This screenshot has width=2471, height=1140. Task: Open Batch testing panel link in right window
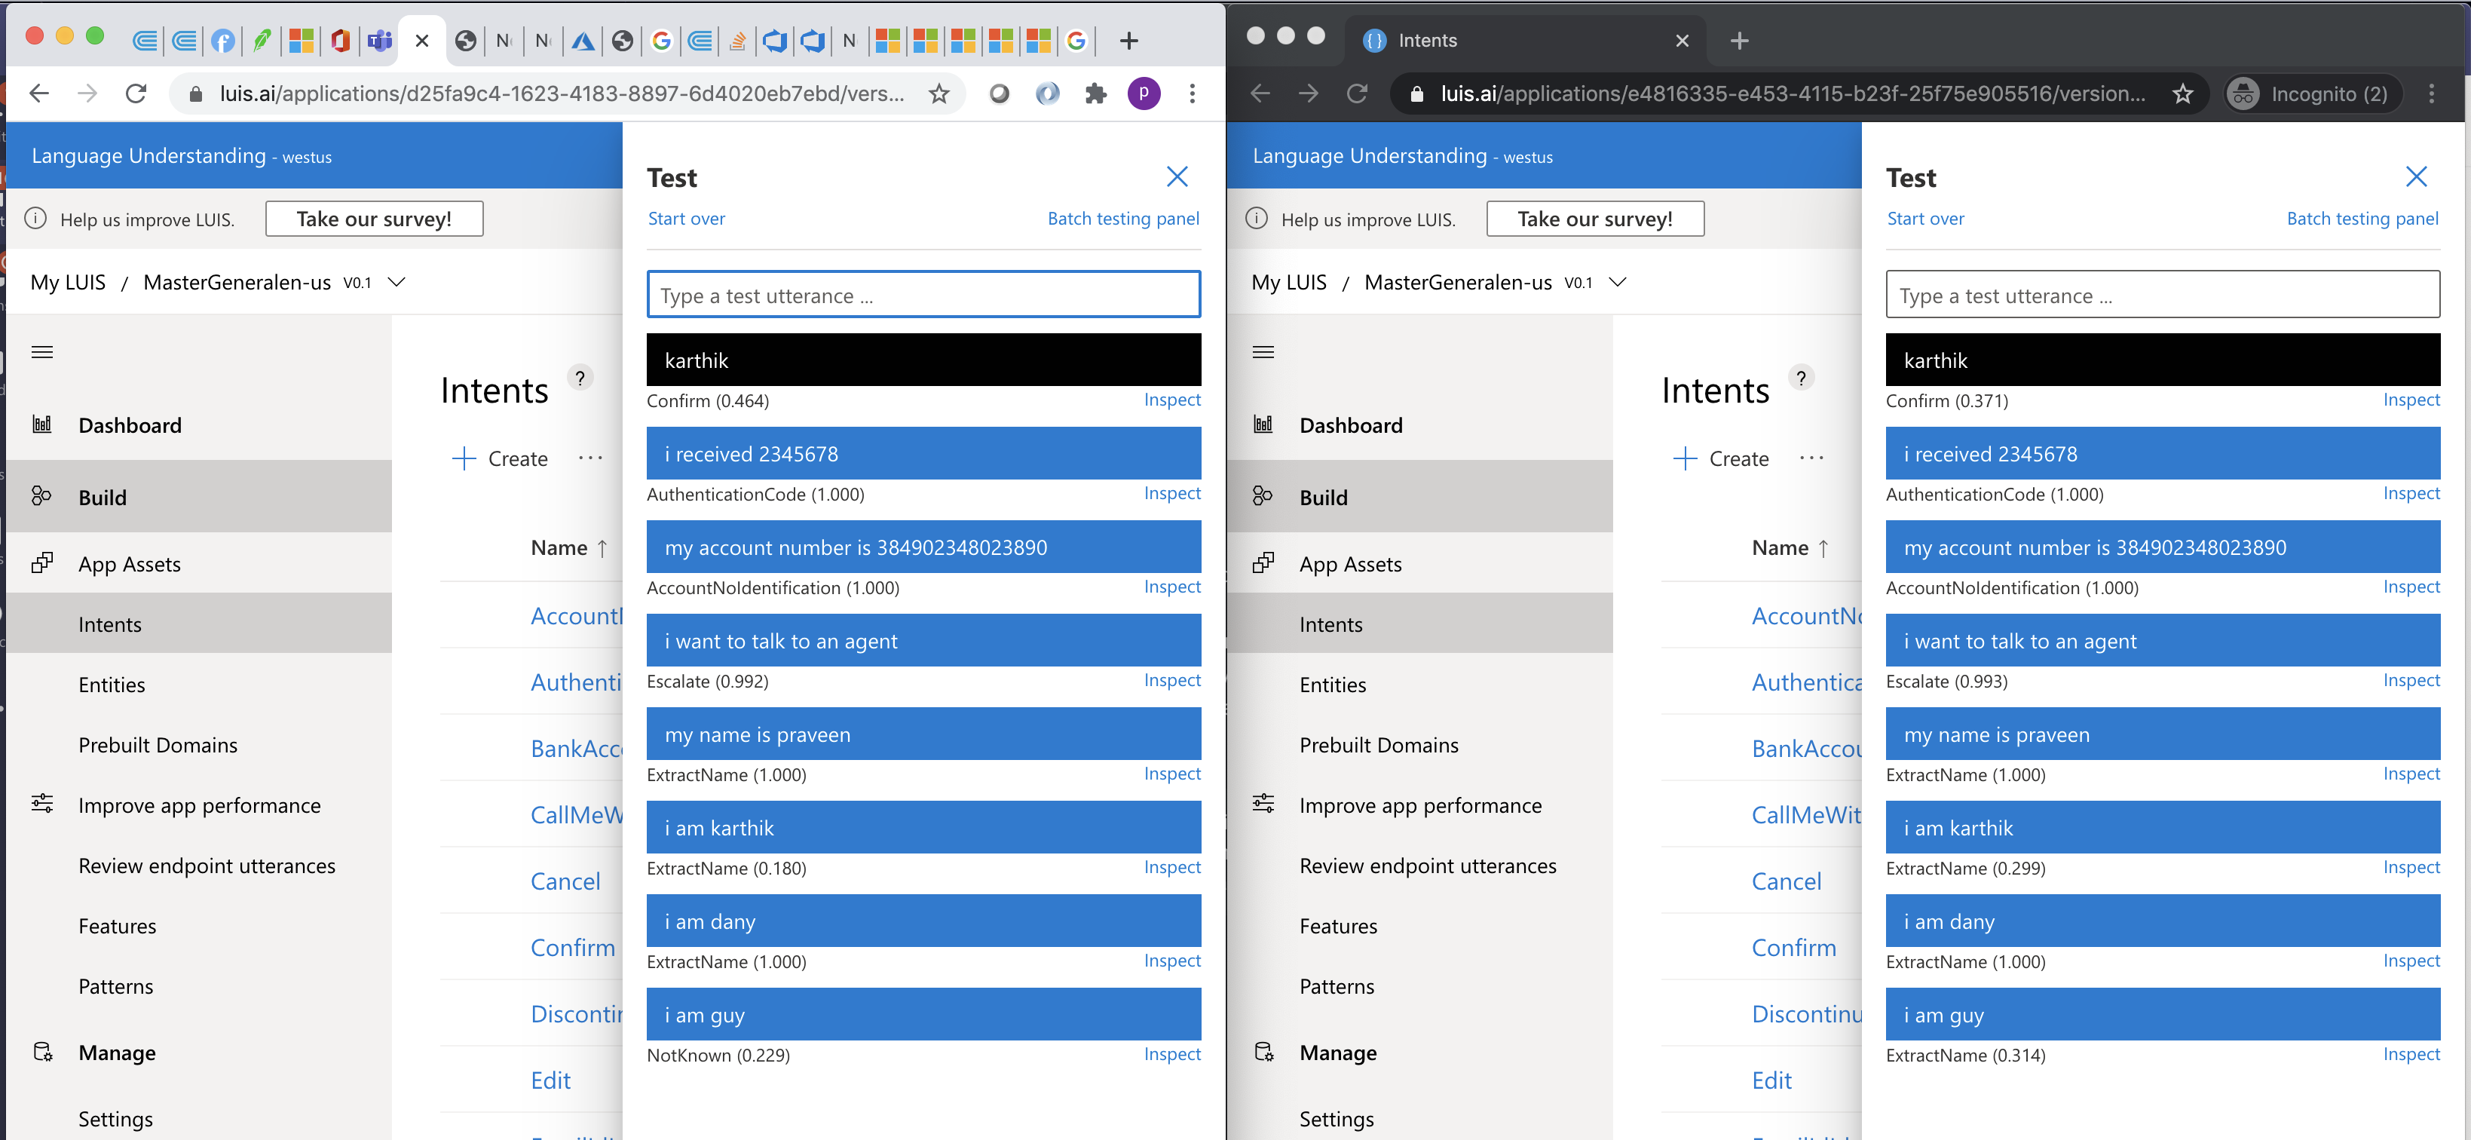click(x=2362, y=219)
